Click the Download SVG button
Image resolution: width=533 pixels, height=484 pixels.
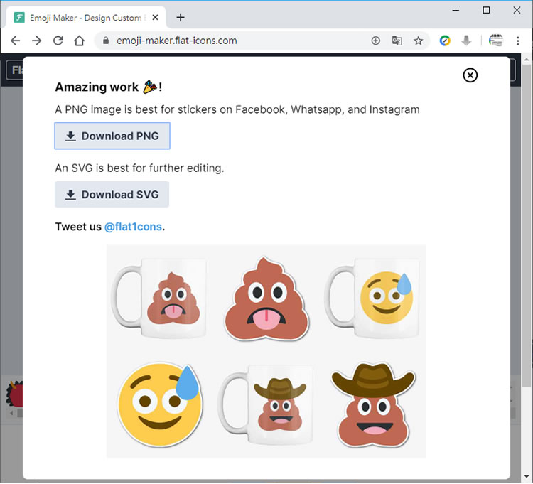click(x=112, y=195)
